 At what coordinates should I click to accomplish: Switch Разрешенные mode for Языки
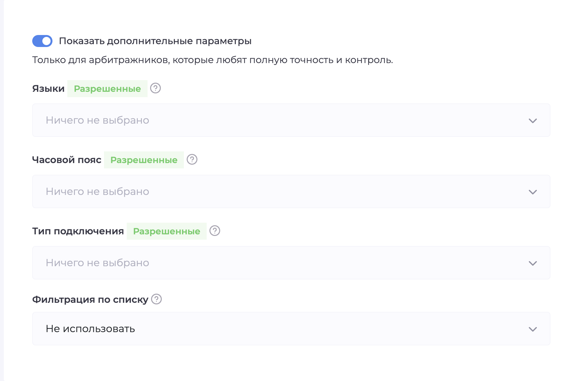click(x=107, y=89)
